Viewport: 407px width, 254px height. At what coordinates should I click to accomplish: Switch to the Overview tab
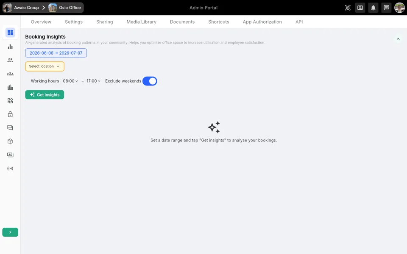point(41,22)
